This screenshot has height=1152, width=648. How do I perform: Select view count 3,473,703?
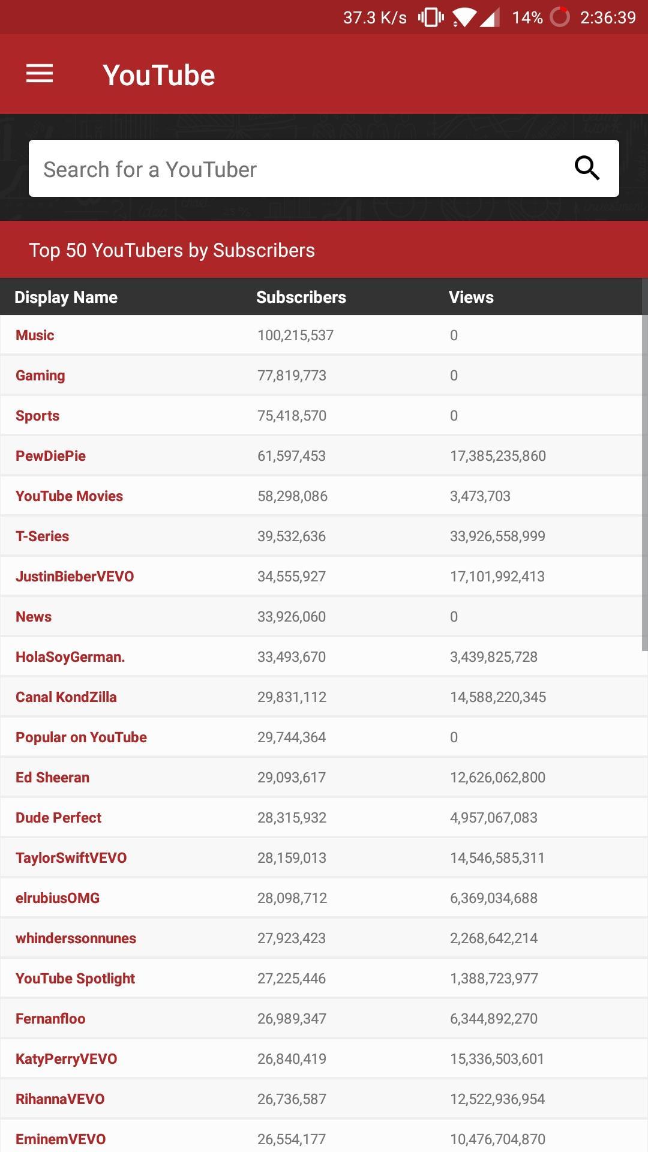click(x=480, y=496)
